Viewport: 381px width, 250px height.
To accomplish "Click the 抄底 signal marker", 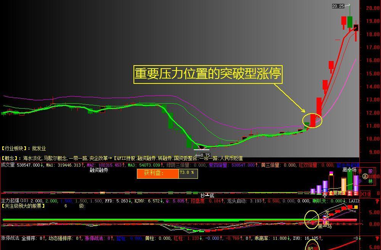I will pos(207,195).
